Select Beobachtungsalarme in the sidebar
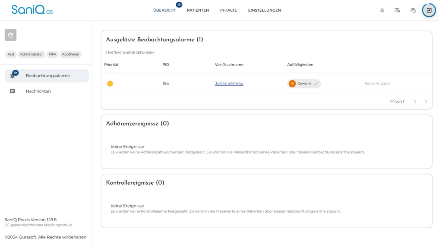442x245 pixels. pyautogui.click(x=47, y=76)
